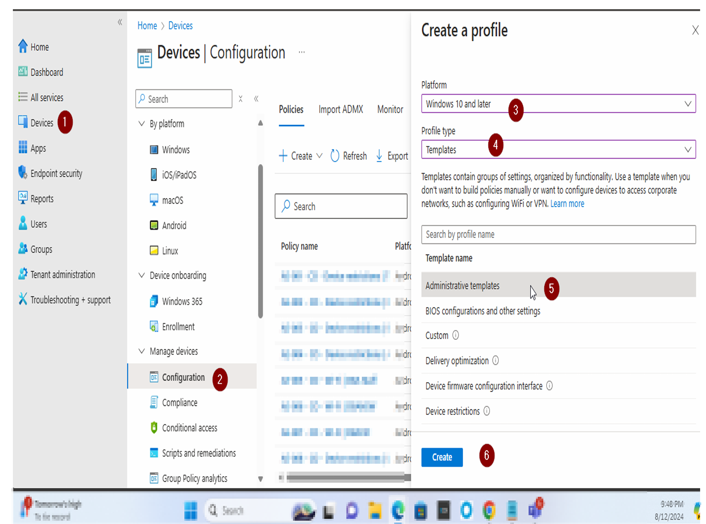Select the Custom template

coord(558,335)
